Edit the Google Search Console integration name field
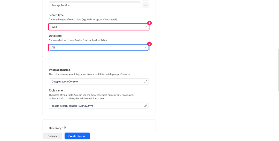The width and height of the screenshot is (279, 141). pos(99,82)
